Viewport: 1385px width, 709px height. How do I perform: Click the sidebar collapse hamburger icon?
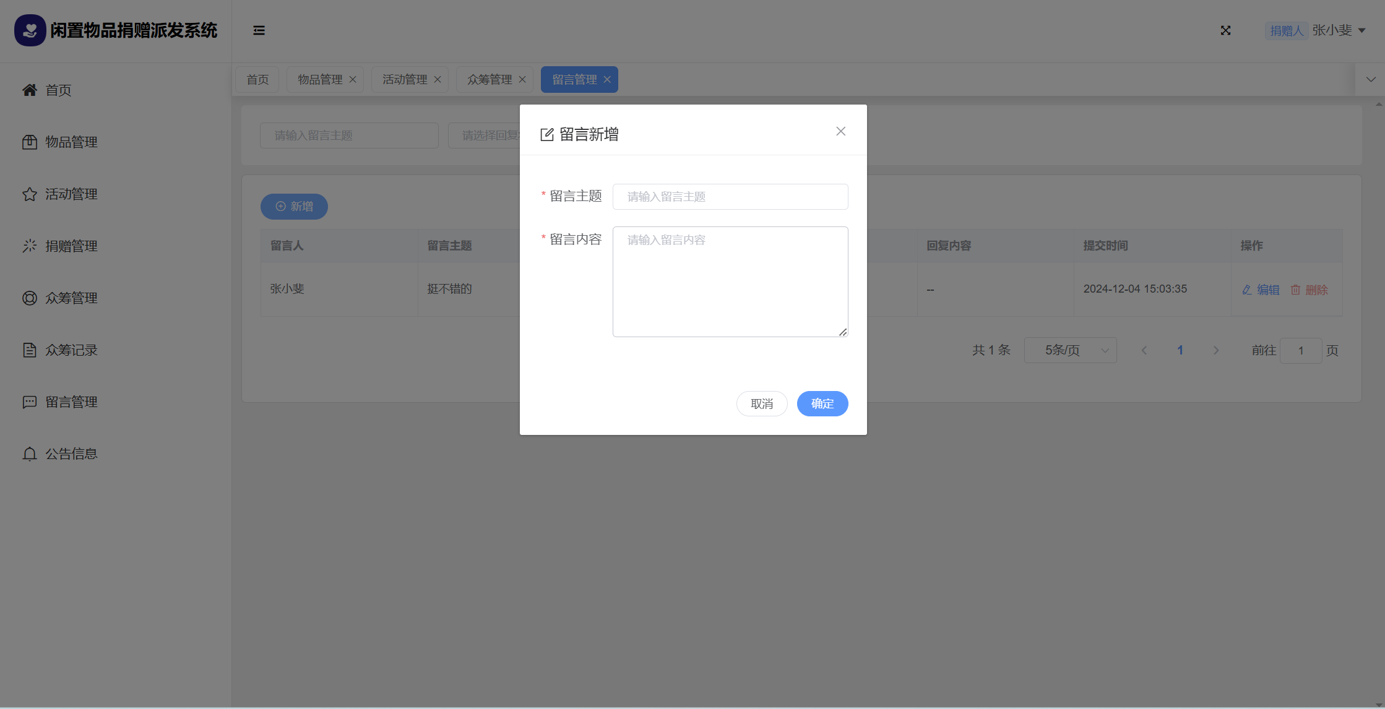tap(259, 30)
